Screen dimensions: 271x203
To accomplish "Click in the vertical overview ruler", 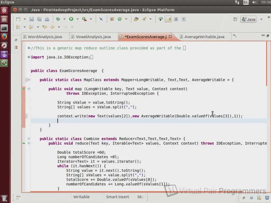I will 269,117.
